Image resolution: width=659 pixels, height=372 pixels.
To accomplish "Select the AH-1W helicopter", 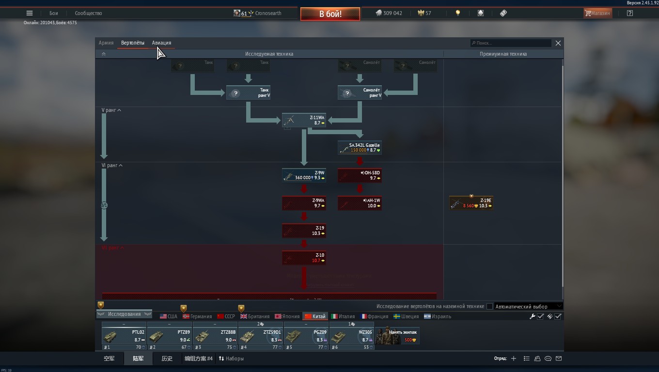I will pyautogui.click(x=360, y=203).
